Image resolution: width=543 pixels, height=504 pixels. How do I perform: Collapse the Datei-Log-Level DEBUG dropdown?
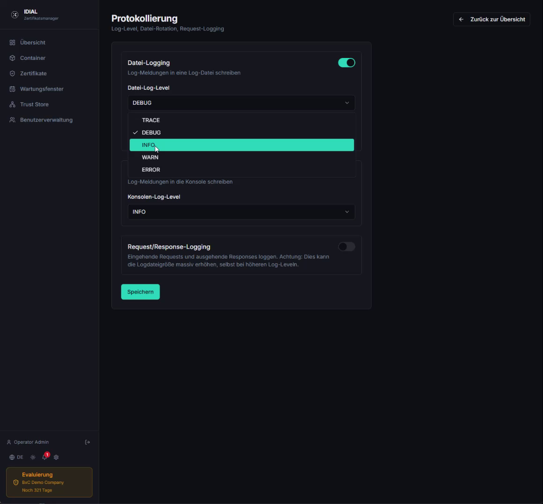pyautogui.click(x=242, y=103)
